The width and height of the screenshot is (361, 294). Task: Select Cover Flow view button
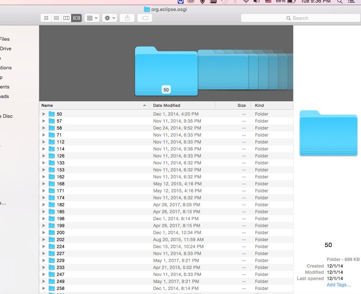(77, 18)
